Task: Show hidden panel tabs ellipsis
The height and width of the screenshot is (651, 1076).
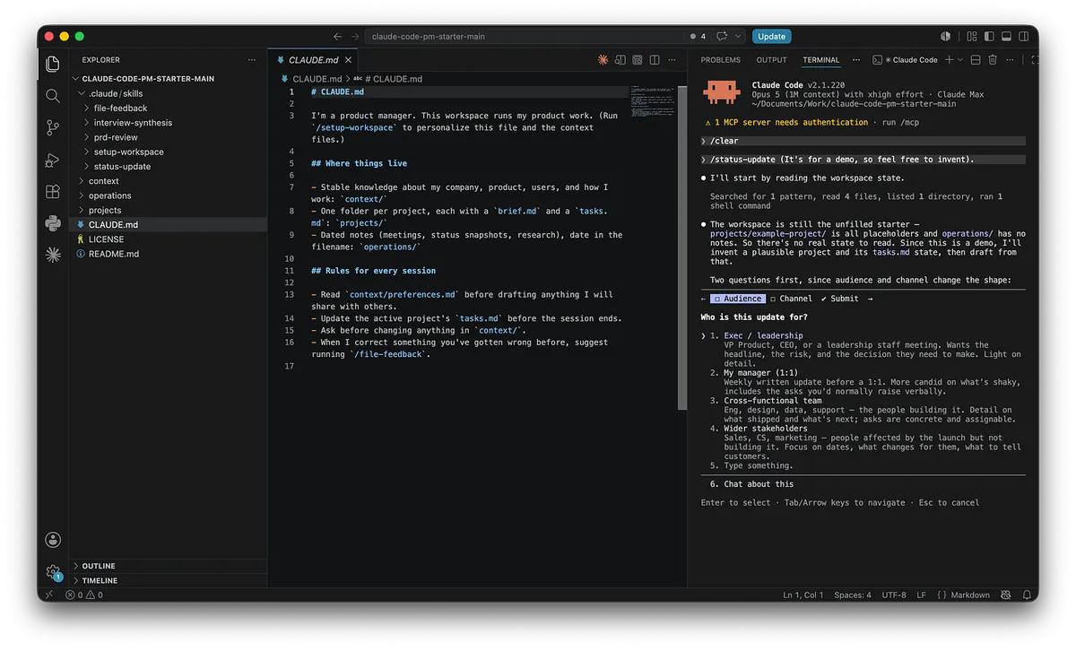Action: (x=855, y=60)
